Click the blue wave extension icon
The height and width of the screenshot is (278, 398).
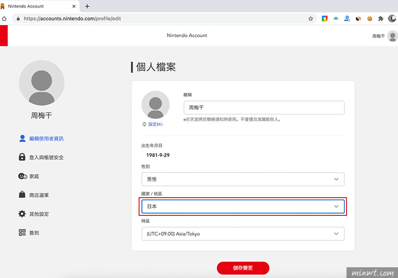pos(336,19)
